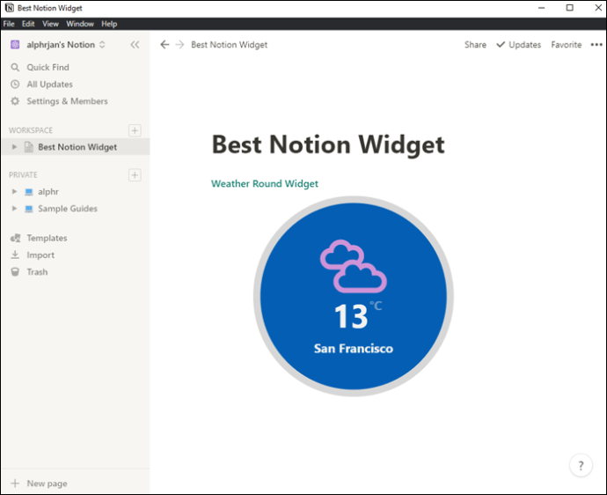Image resolution: width=607 pixels, height=495 pixels.
Task: Click the alphrjan's Notion workspace avatar icon
Action: pos(15,45)
